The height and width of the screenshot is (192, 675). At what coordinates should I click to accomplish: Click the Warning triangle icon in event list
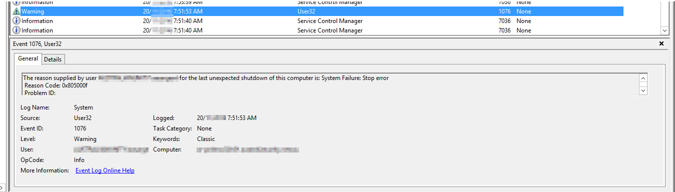pyautogui.click(x=16, y=11)
